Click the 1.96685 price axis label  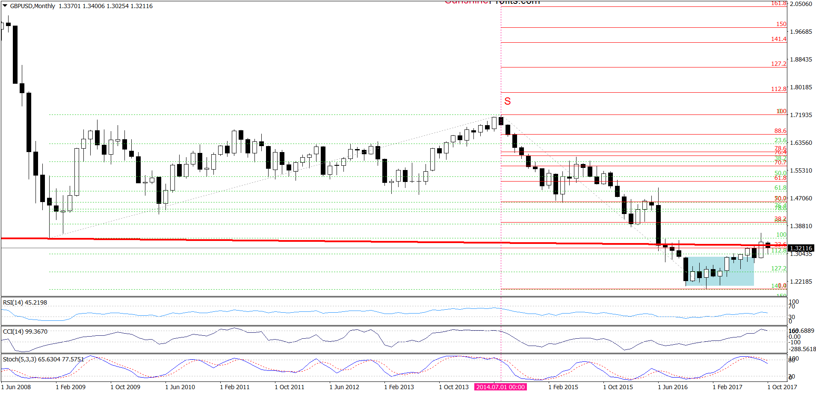(x=801, y=32)
